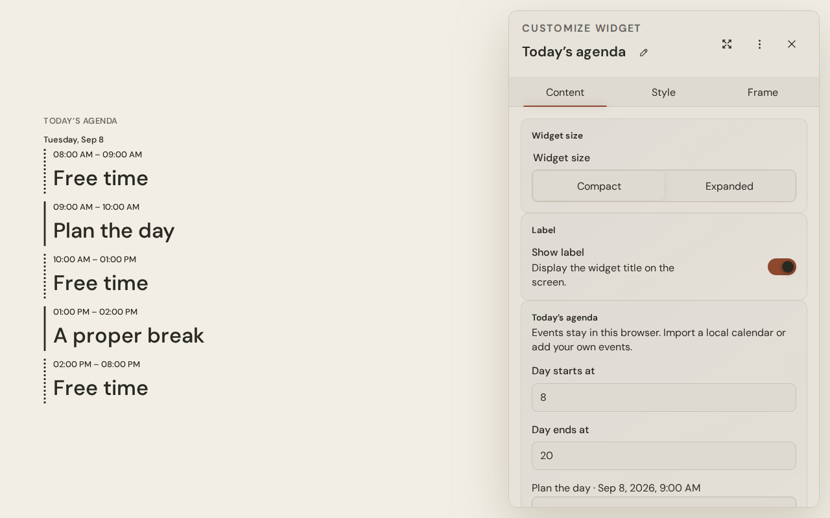Viewport: 830px width, 518px height.
Task: Click the 01:00 PM – 02:00 PM time range
Action: pos(95,312)
